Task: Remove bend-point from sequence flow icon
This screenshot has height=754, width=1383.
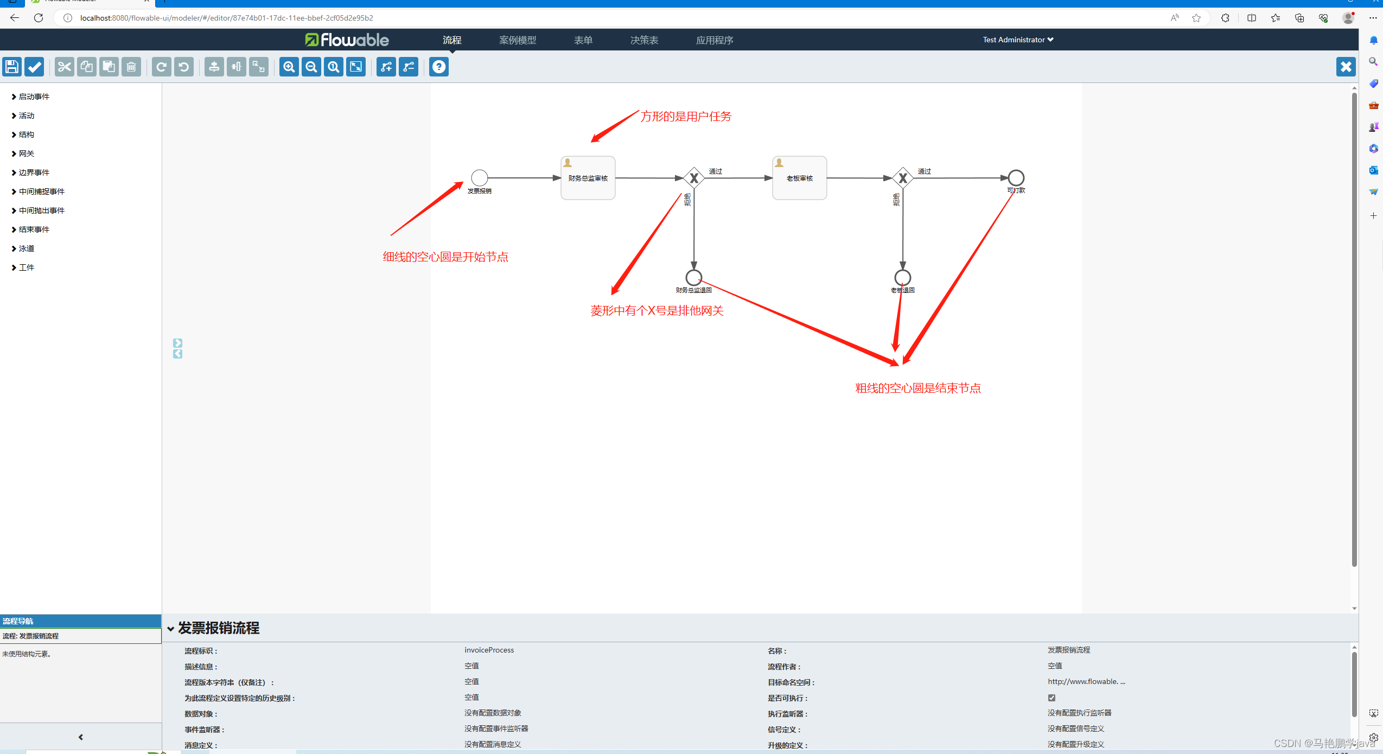Action: [409, 67]
